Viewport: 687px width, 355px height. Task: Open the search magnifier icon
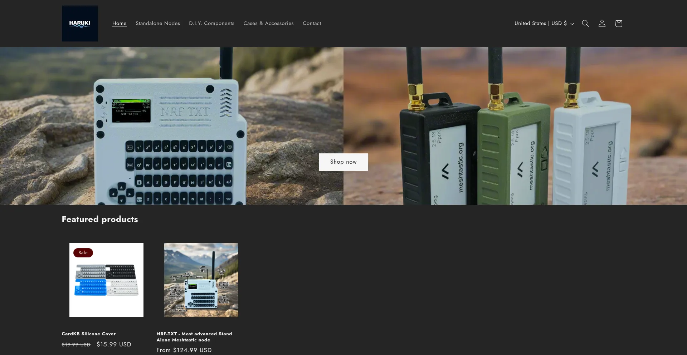(585, 24)
